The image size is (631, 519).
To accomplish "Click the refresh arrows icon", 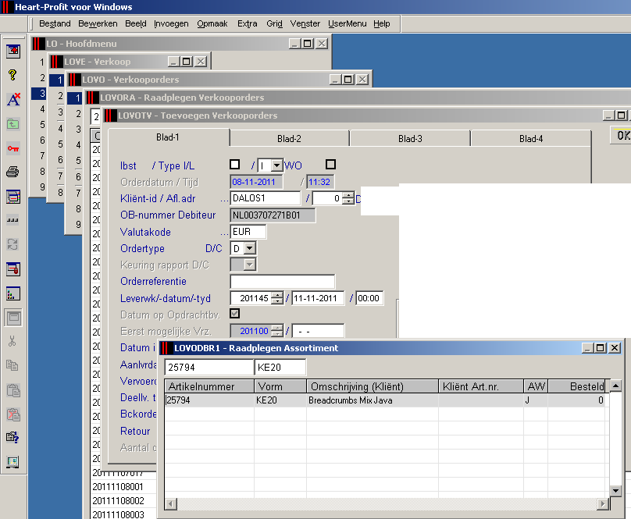I will [12, 244].
